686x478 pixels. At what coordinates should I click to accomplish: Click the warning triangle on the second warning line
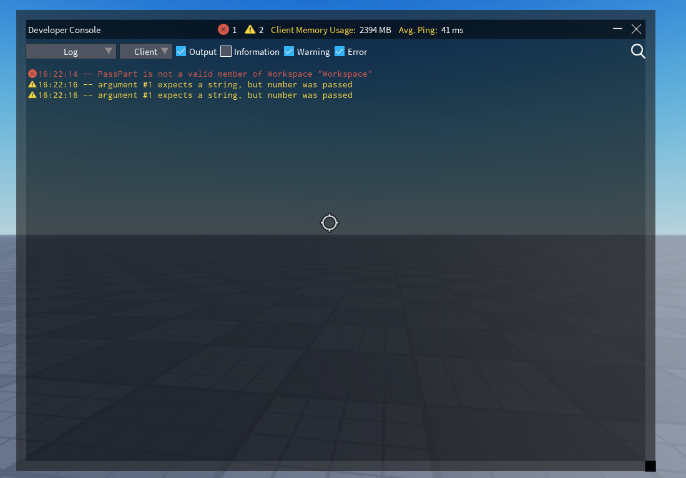point(32,95)
